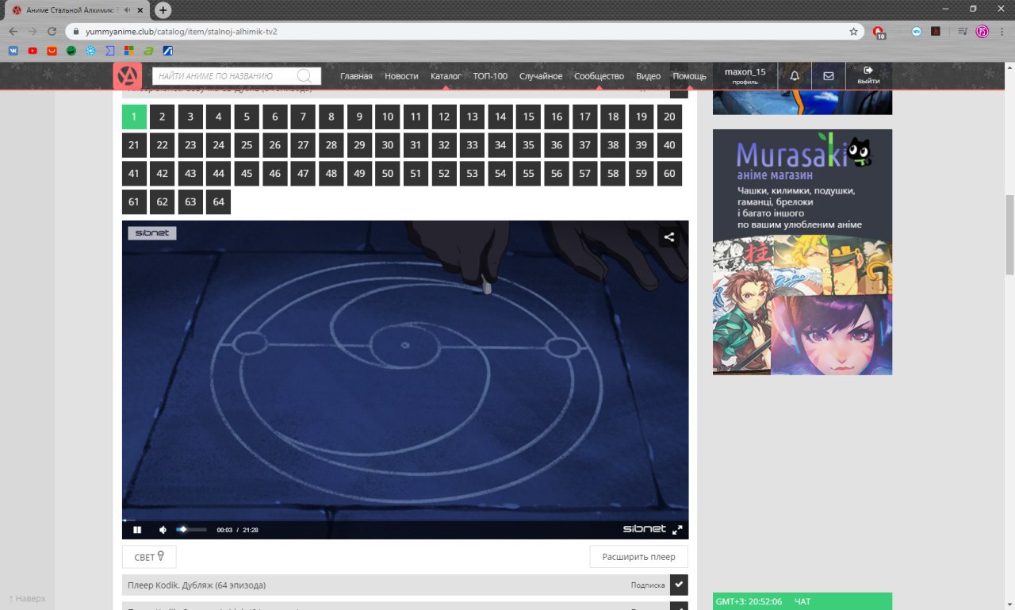The width and height of the screenshot is (1015, 610).
Task: Go to the Главная page
Action: click(x=356, y=76)
